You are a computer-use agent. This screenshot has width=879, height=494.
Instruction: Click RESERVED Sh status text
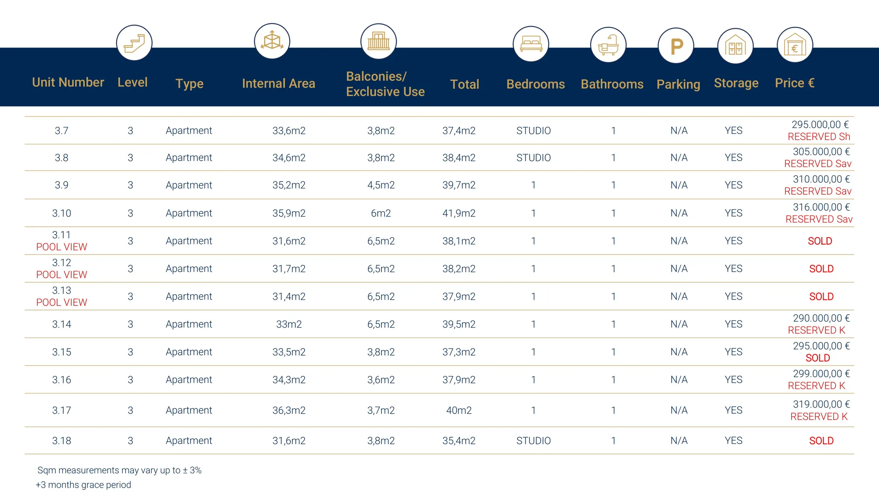(819, 137)
